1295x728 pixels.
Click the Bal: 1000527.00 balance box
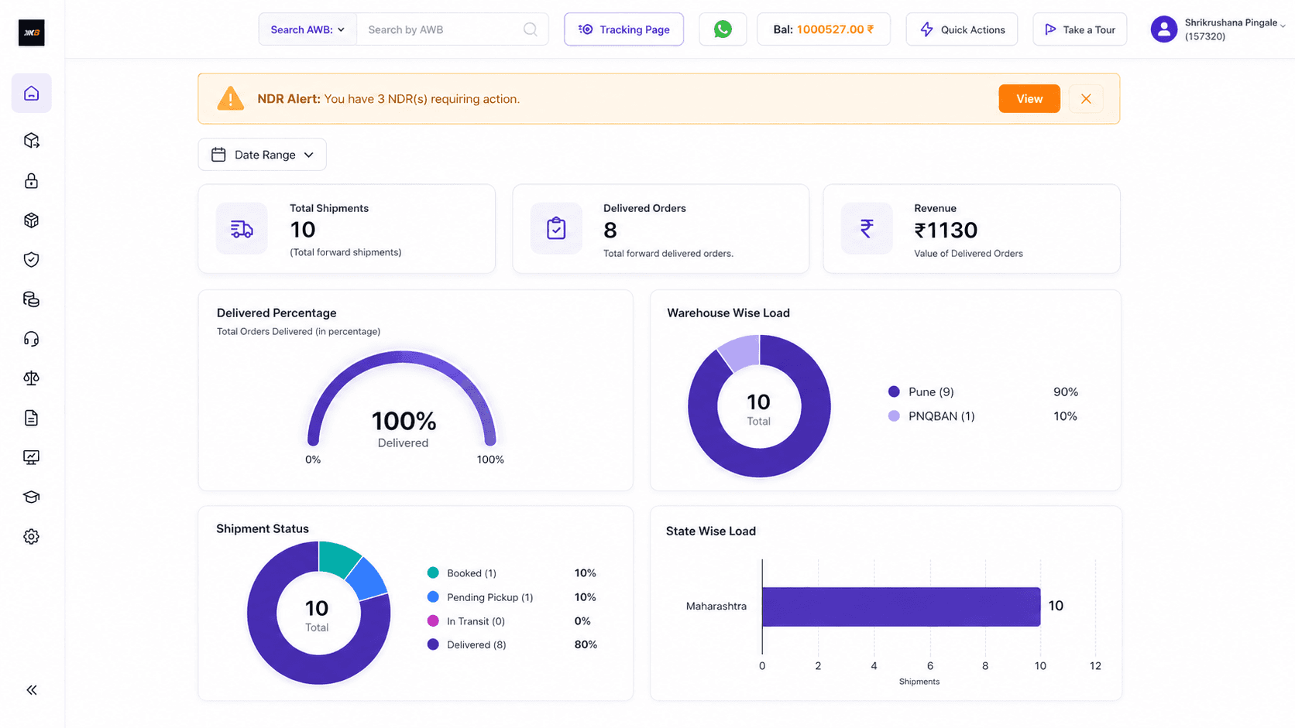tap(823, 29)
